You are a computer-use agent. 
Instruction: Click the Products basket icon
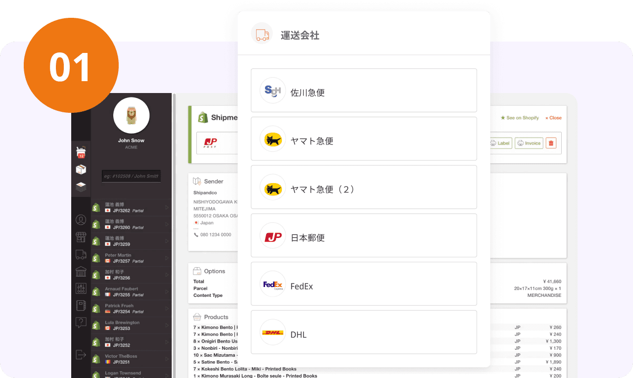(197, 317)
